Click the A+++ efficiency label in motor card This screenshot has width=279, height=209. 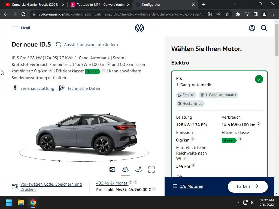coord(229,140)
